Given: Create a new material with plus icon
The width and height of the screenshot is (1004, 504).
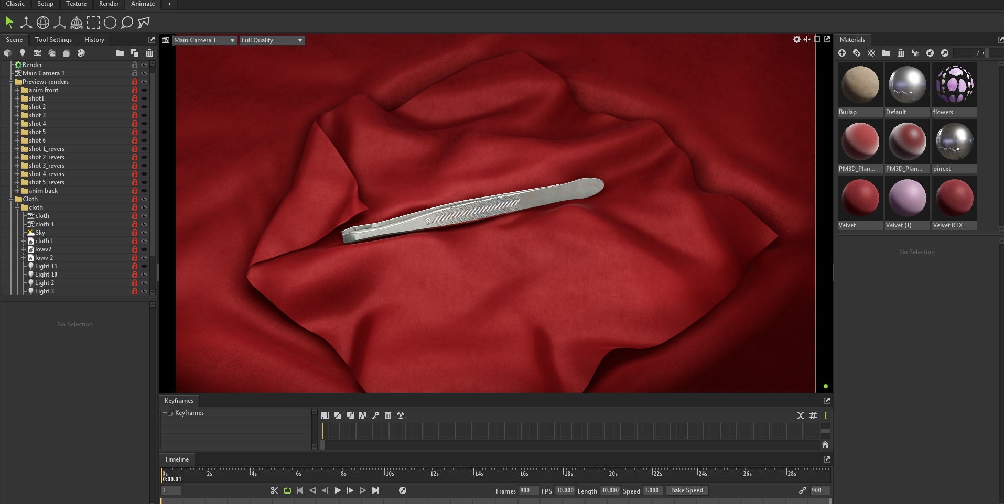Looking at the screenshot, I should 842,53.
